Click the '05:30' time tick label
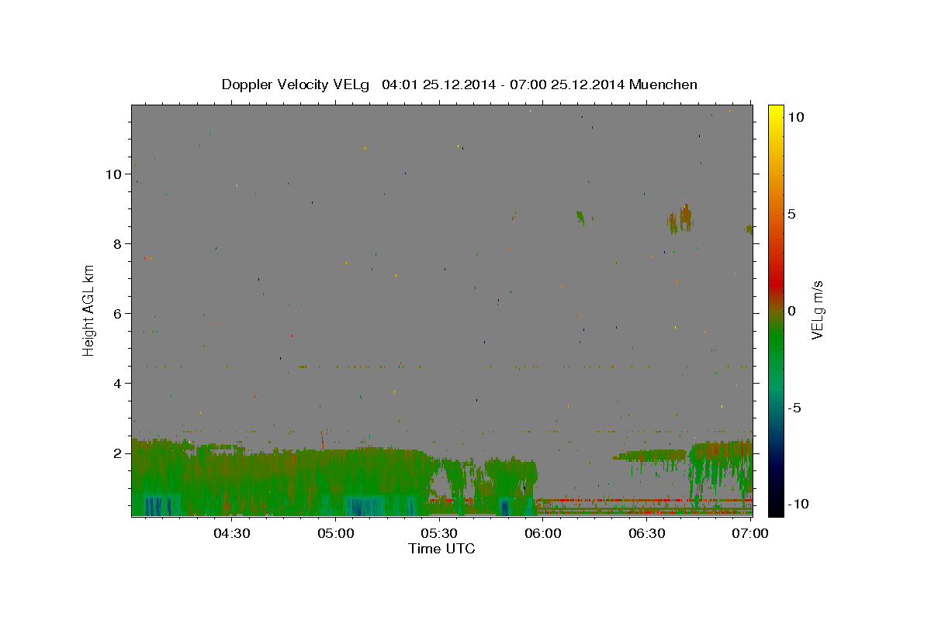This screenshot has width=931, height=620. pyautogui.click(x=439, y=533)
